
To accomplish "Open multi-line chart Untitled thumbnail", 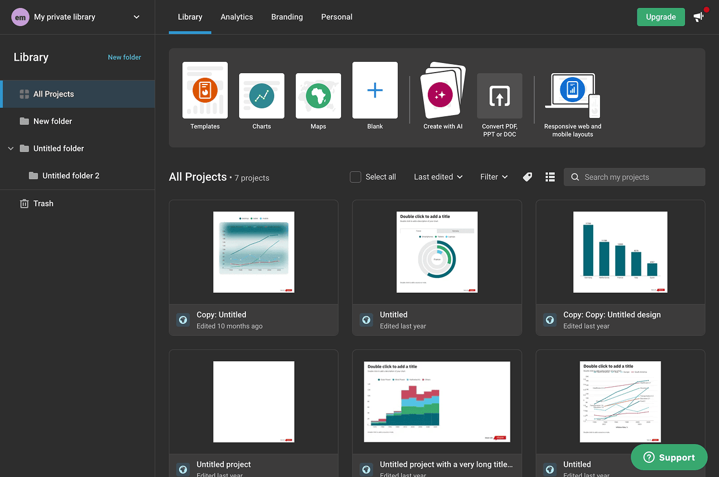I will coord(620,402).
